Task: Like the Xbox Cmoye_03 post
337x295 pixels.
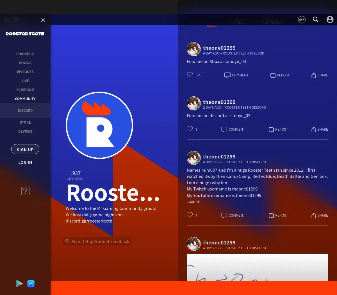Action: 195,75
